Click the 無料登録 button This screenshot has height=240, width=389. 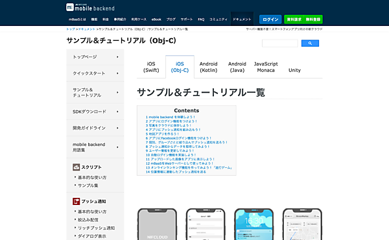pos(313,19)
